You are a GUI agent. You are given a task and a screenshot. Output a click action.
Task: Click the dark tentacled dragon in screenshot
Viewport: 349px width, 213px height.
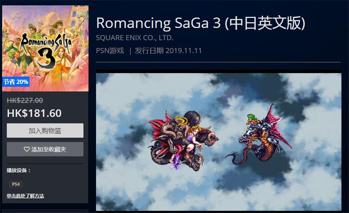click(181, 140)
